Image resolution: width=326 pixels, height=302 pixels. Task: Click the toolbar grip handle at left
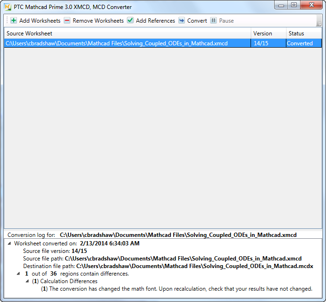pyautogui.click(x=7, y=20)
